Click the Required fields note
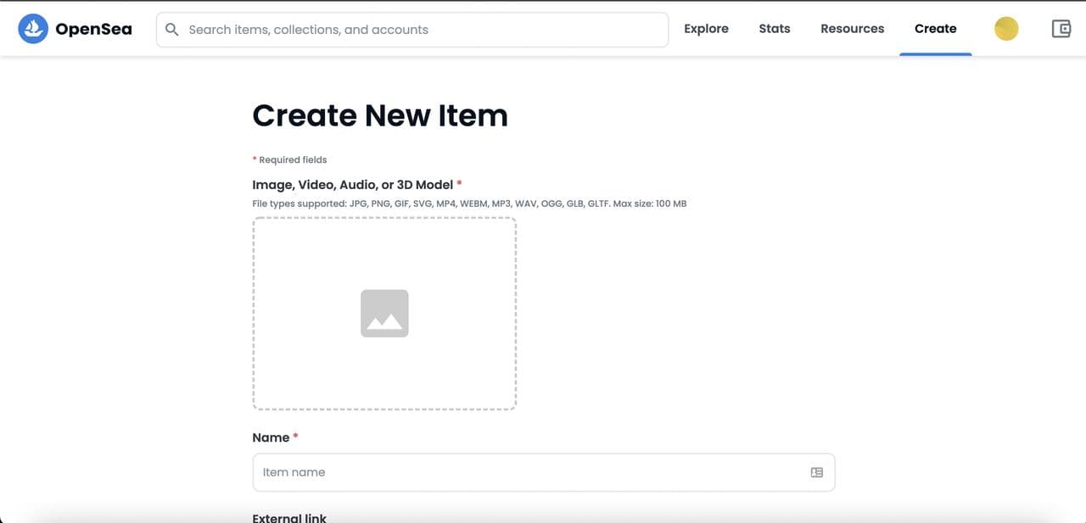1086x523 pixels. (x=292, y=159)
